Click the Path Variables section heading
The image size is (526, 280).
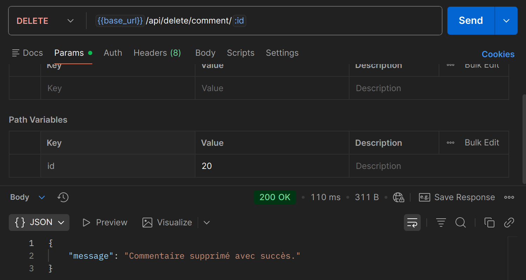pyautogui.click(x=38, y=120)
